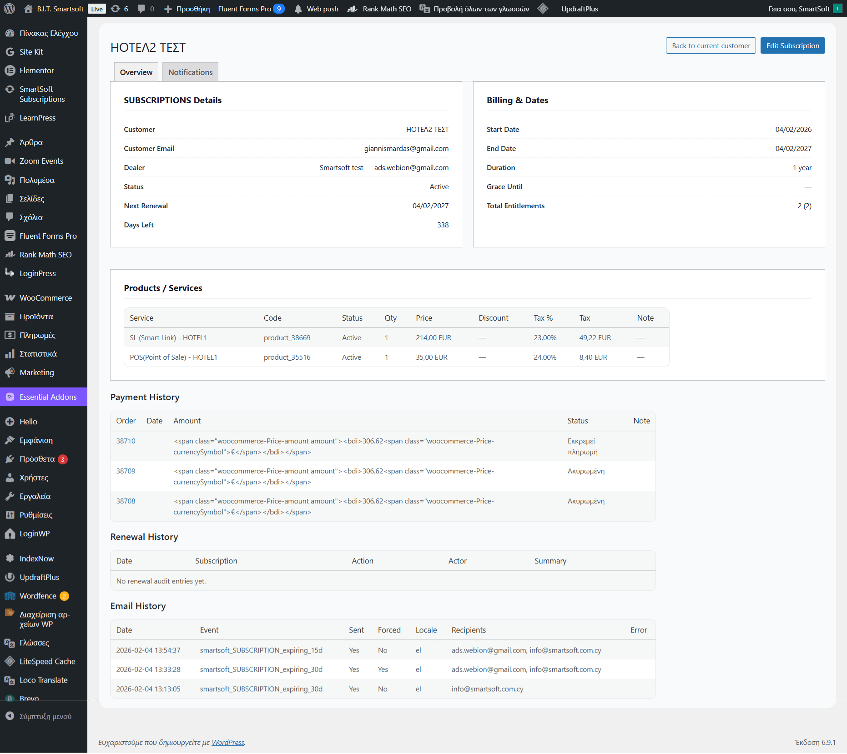
Task: Open SmartSoft Subscriptions menu item
Action: [42, 94]
